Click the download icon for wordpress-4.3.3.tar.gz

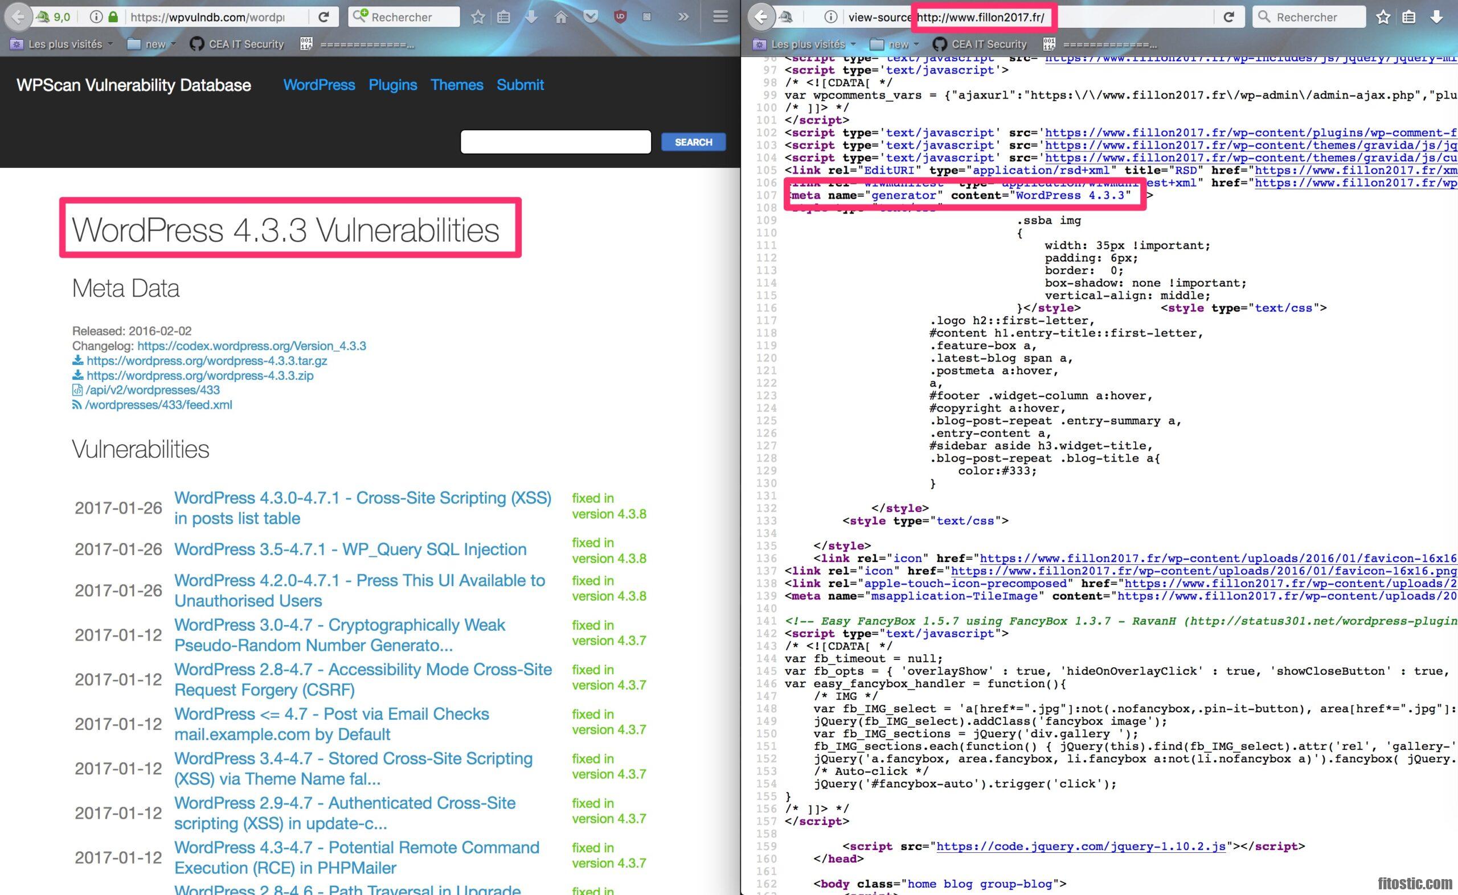tap(79, 360)
